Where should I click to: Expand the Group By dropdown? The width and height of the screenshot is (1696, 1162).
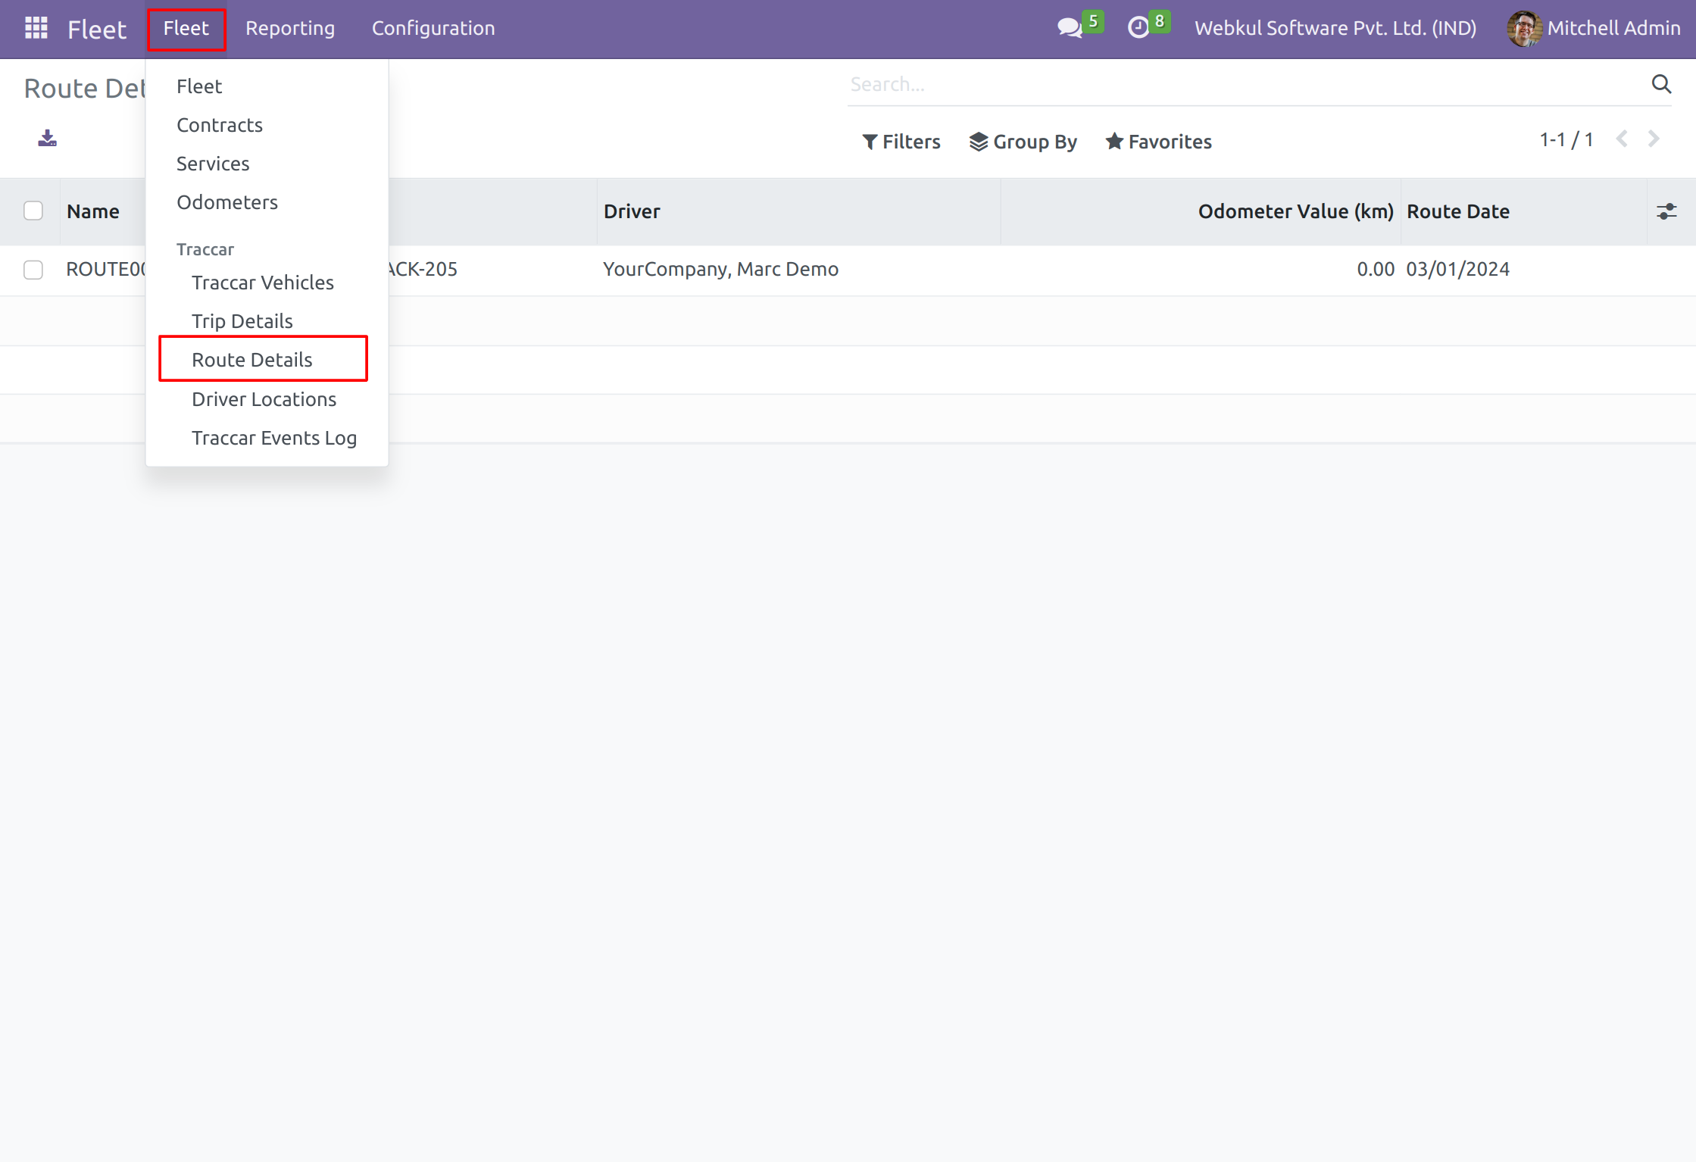tap(1023, 142)
